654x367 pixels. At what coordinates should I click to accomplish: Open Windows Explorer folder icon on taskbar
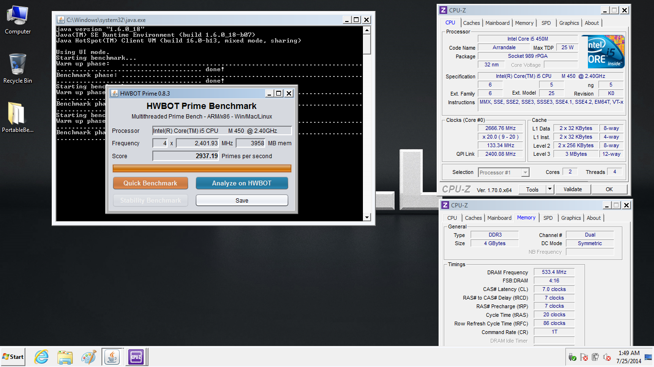click(x=65, y=356)
